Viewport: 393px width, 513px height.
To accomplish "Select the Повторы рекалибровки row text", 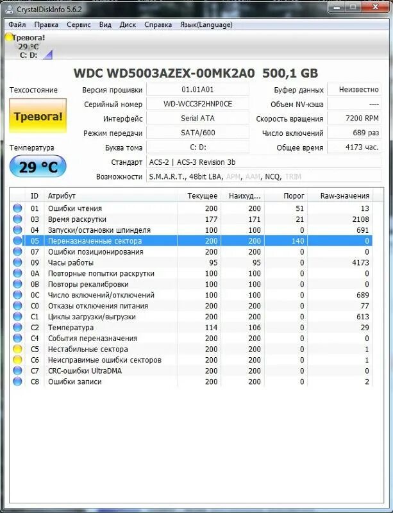I will [88, 284].
